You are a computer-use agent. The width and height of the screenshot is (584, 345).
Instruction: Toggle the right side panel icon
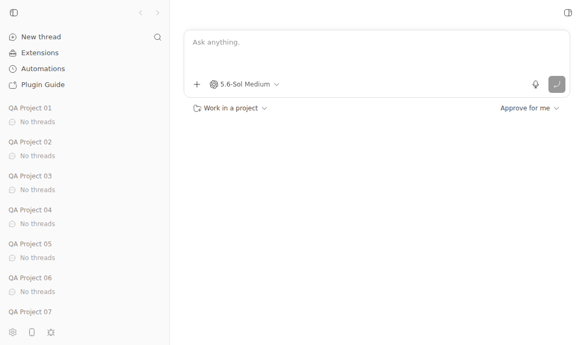click(x=568, y=13)
